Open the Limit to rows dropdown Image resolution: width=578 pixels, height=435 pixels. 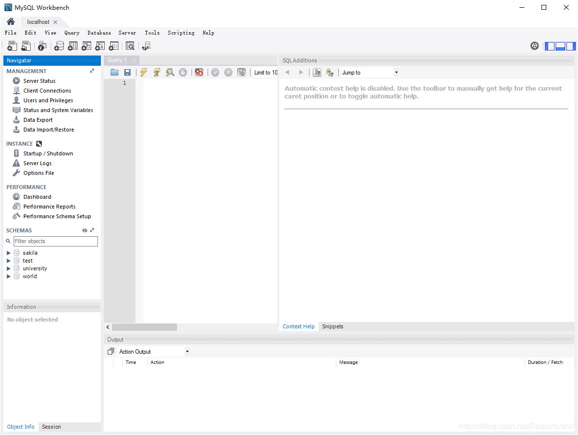click(266, 73)
